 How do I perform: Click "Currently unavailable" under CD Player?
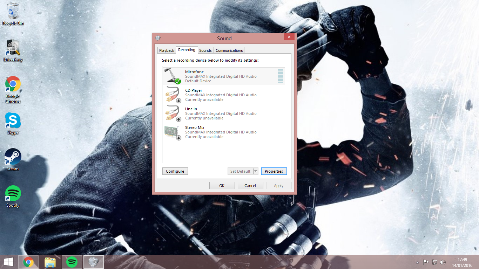[204, 99]
